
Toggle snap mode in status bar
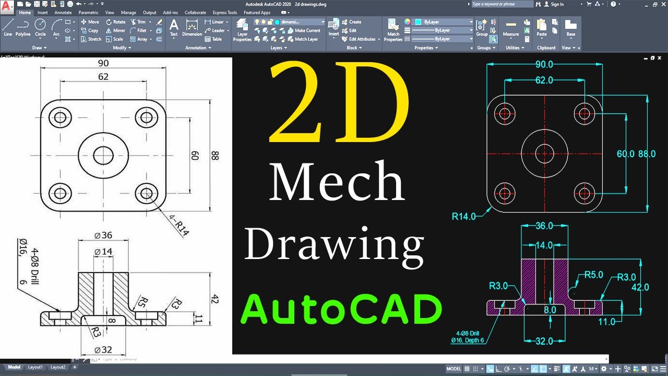(x=475, y=369)
